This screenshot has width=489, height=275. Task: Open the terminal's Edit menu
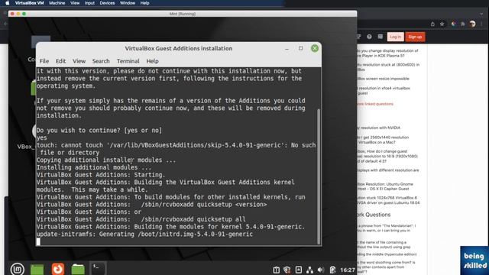tap(60, 61)
